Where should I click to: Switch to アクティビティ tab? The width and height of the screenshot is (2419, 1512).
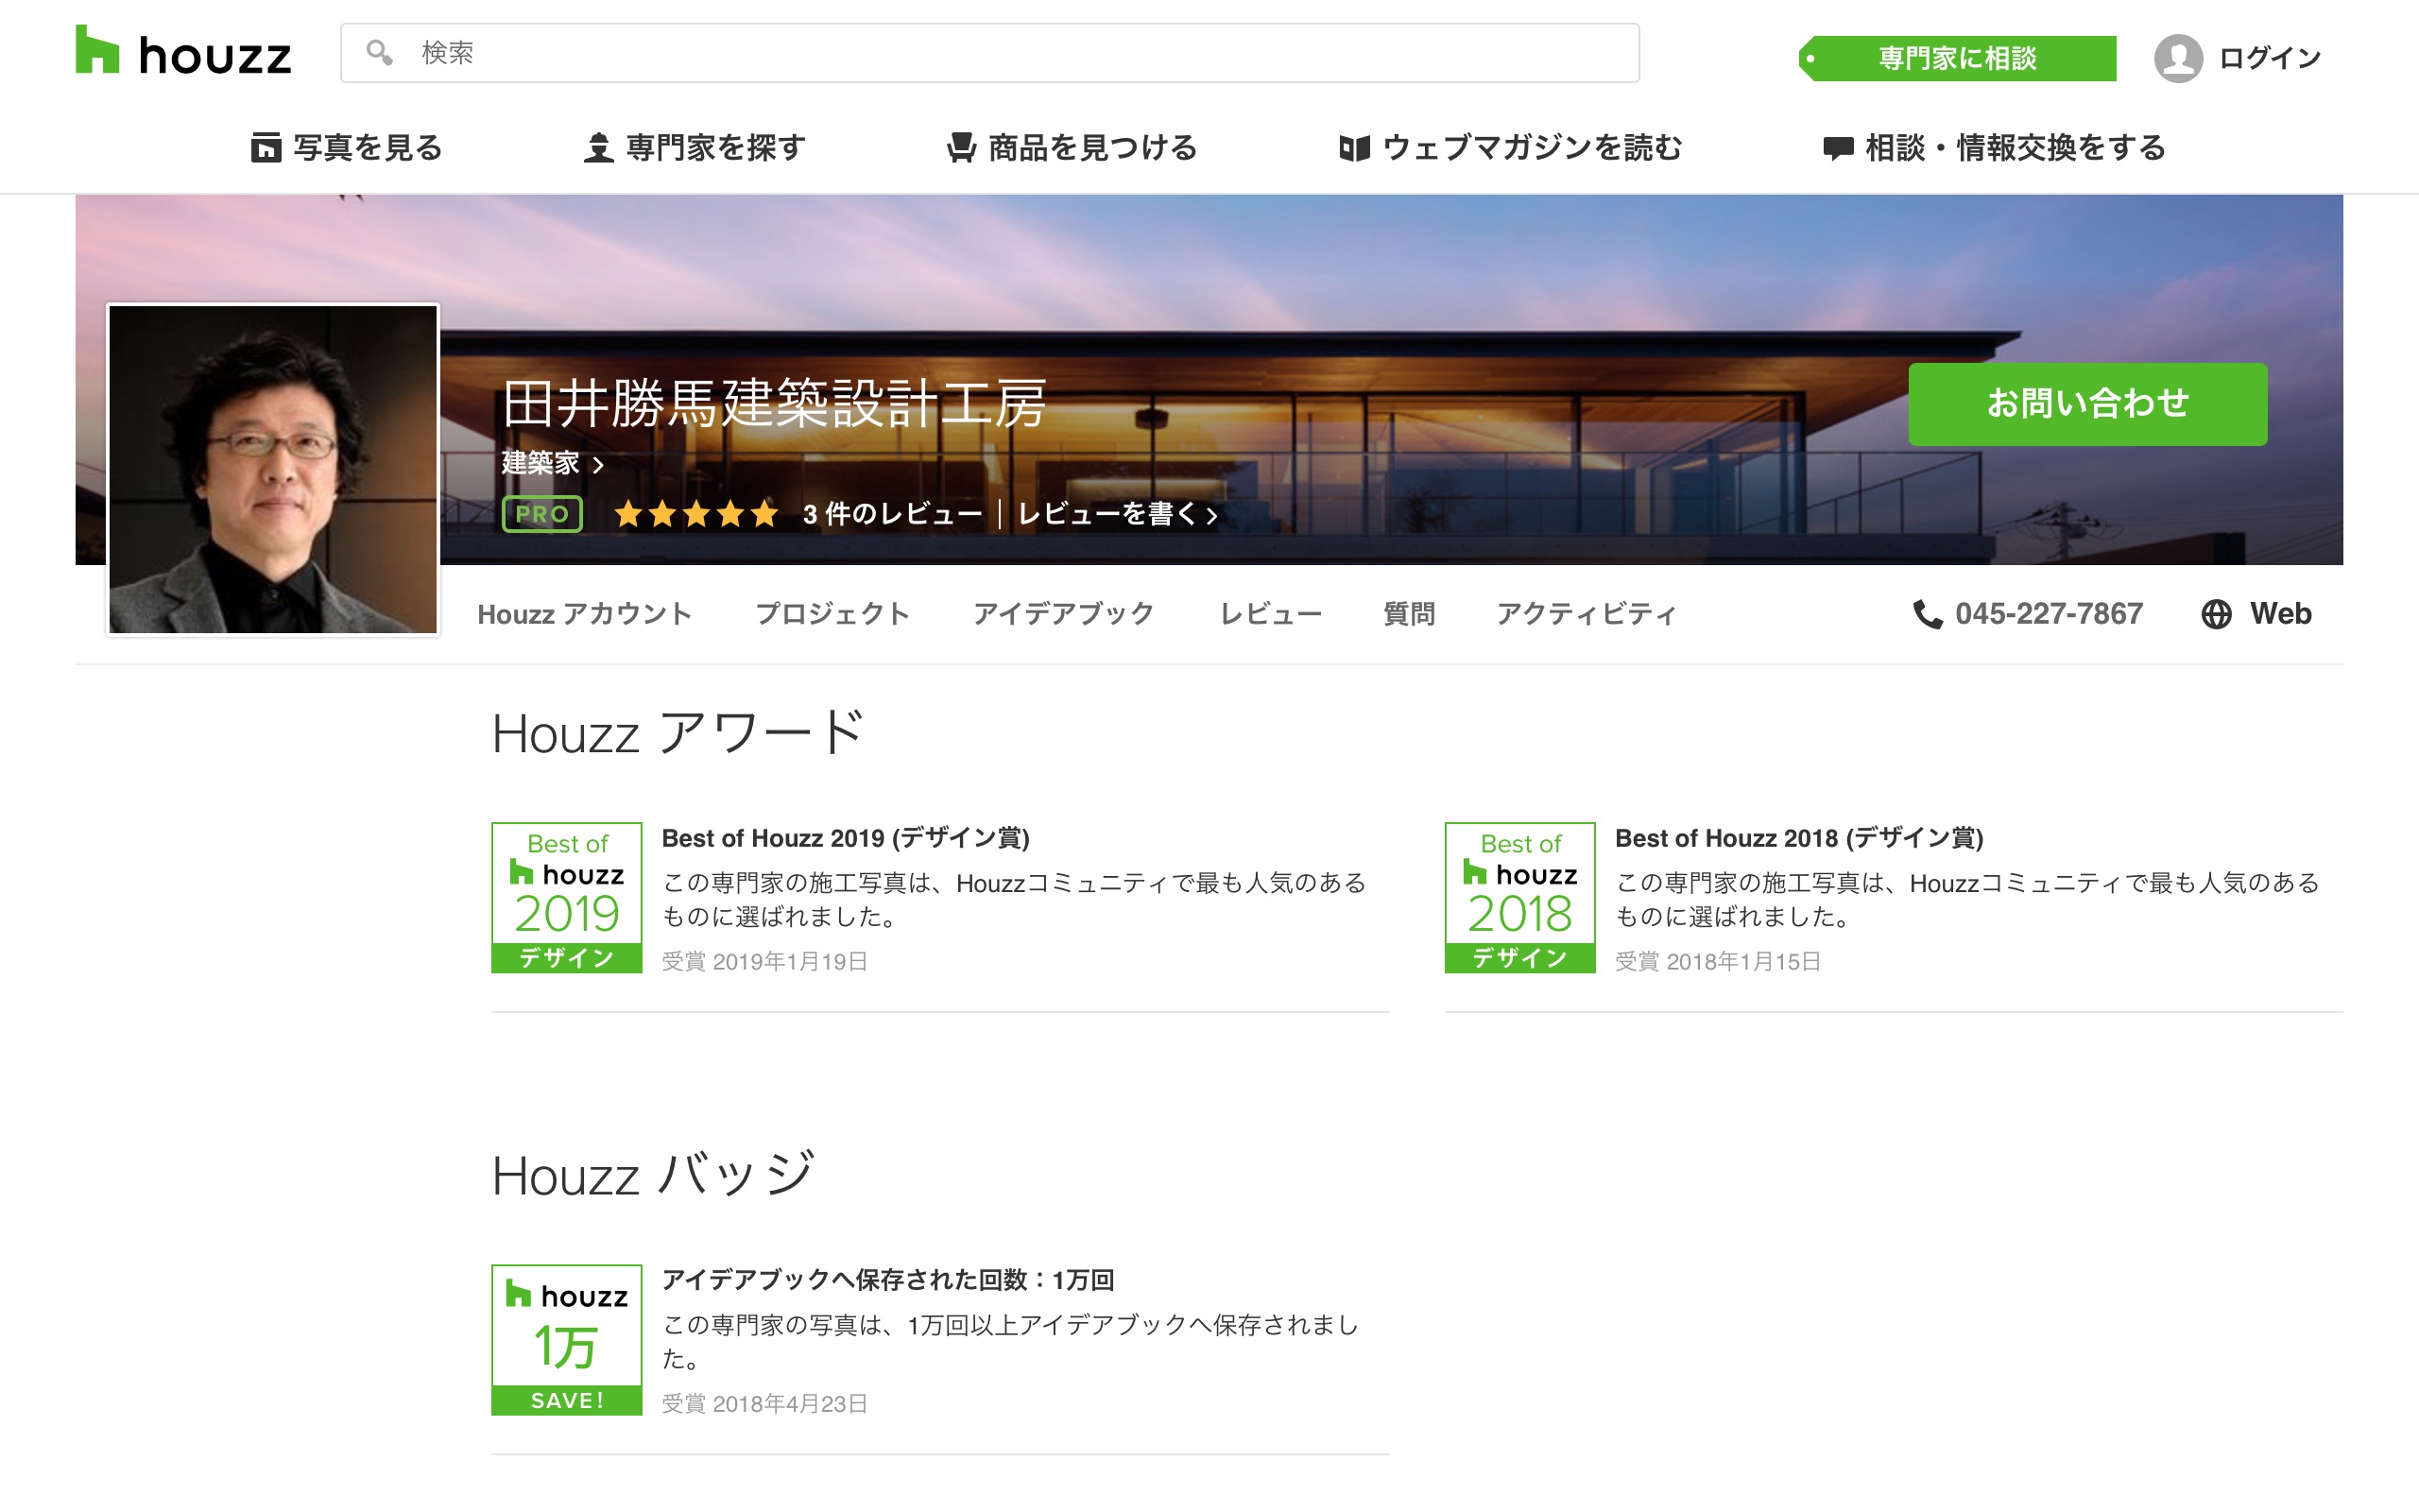(x=1587, y=614)
